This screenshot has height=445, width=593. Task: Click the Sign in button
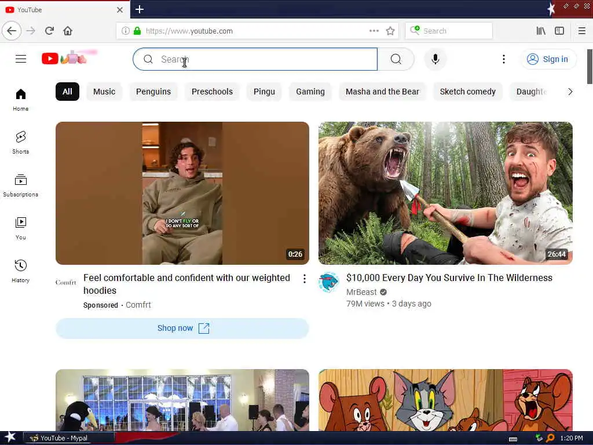pyautogui.click(x=548, y=59)
